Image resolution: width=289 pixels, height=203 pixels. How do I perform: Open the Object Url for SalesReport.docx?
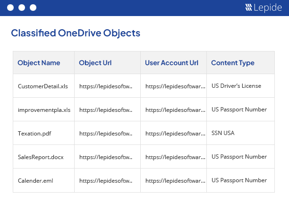(106, 157)
